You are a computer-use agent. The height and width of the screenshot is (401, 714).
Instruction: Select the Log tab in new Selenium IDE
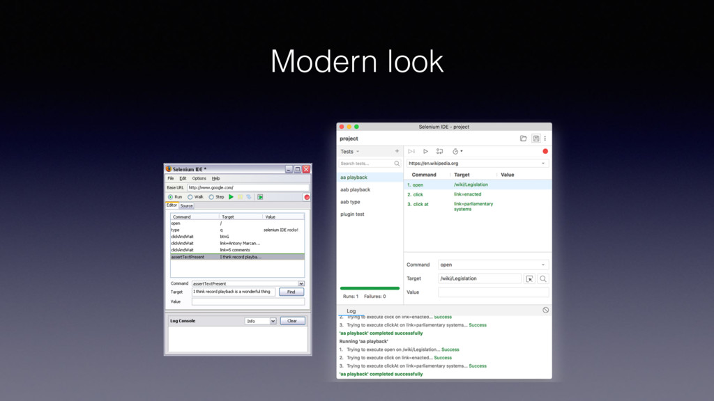coord(351,311)
